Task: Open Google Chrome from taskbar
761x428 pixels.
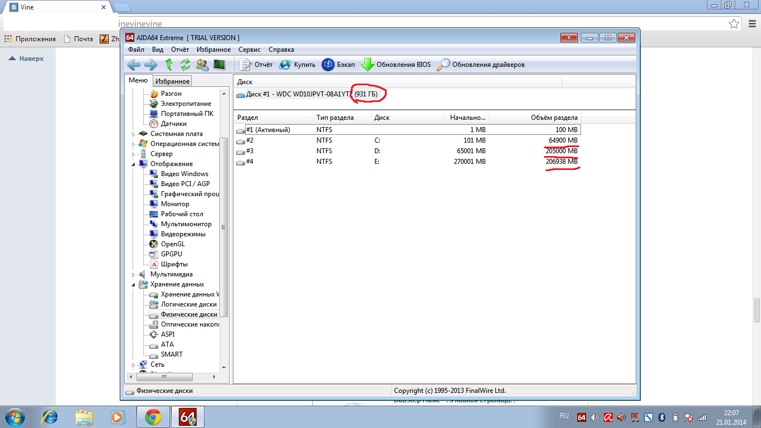Action: click(x=153, y=417)
